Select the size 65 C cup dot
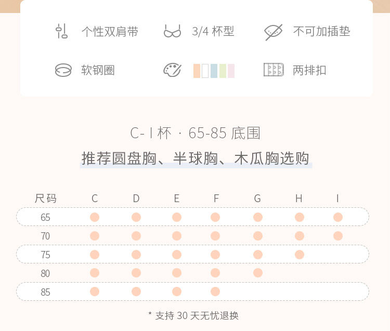Screen dimensions: 390x331 point(95,217)
